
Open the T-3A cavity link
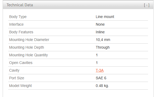point(100,70)
